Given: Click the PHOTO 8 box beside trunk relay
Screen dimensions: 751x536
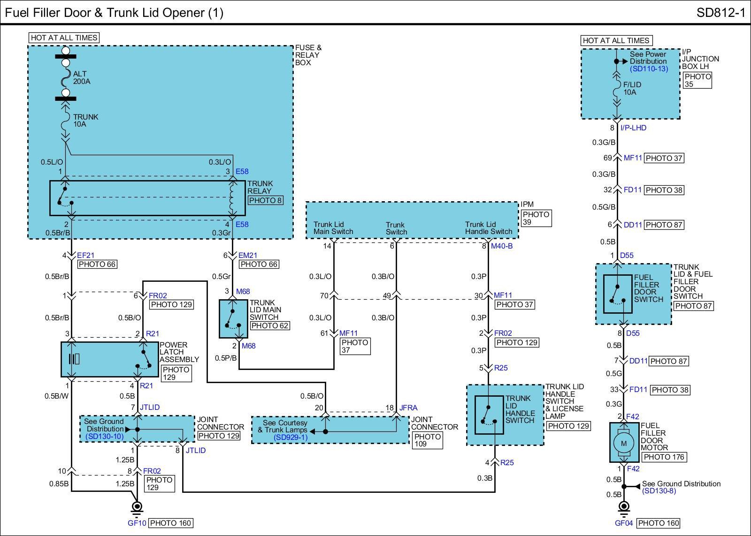Looking at the screenshot, I should coord(265,200).
